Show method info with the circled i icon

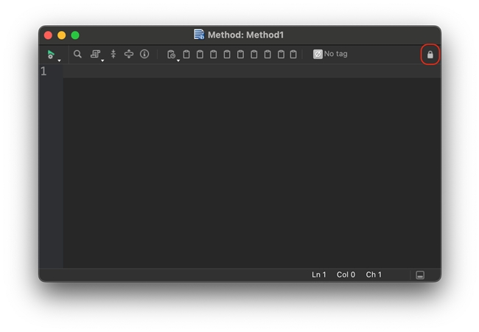tap(144, 54)
